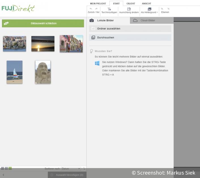
Task: Click the Wussten Sie? heading
Action: pos(103,51)
